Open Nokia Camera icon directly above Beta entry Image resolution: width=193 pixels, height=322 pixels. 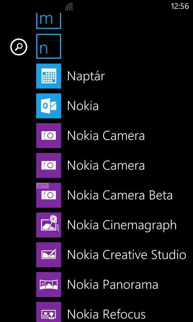tap(49, 165)
